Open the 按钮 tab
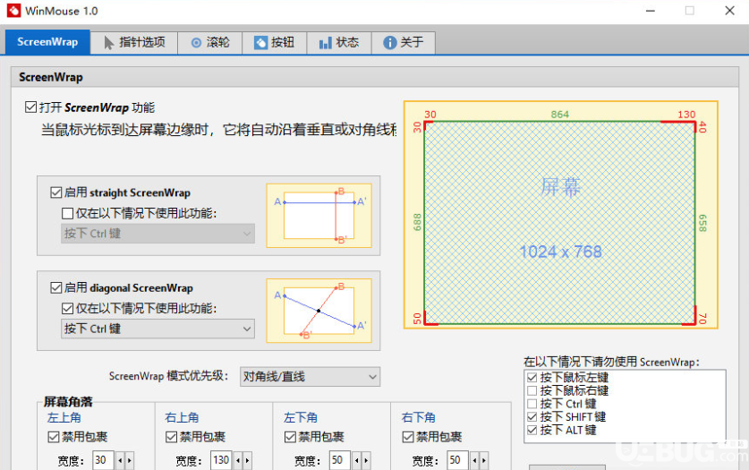Image resolution: width=749 pixels, height=470 pixels. point(274,42)
